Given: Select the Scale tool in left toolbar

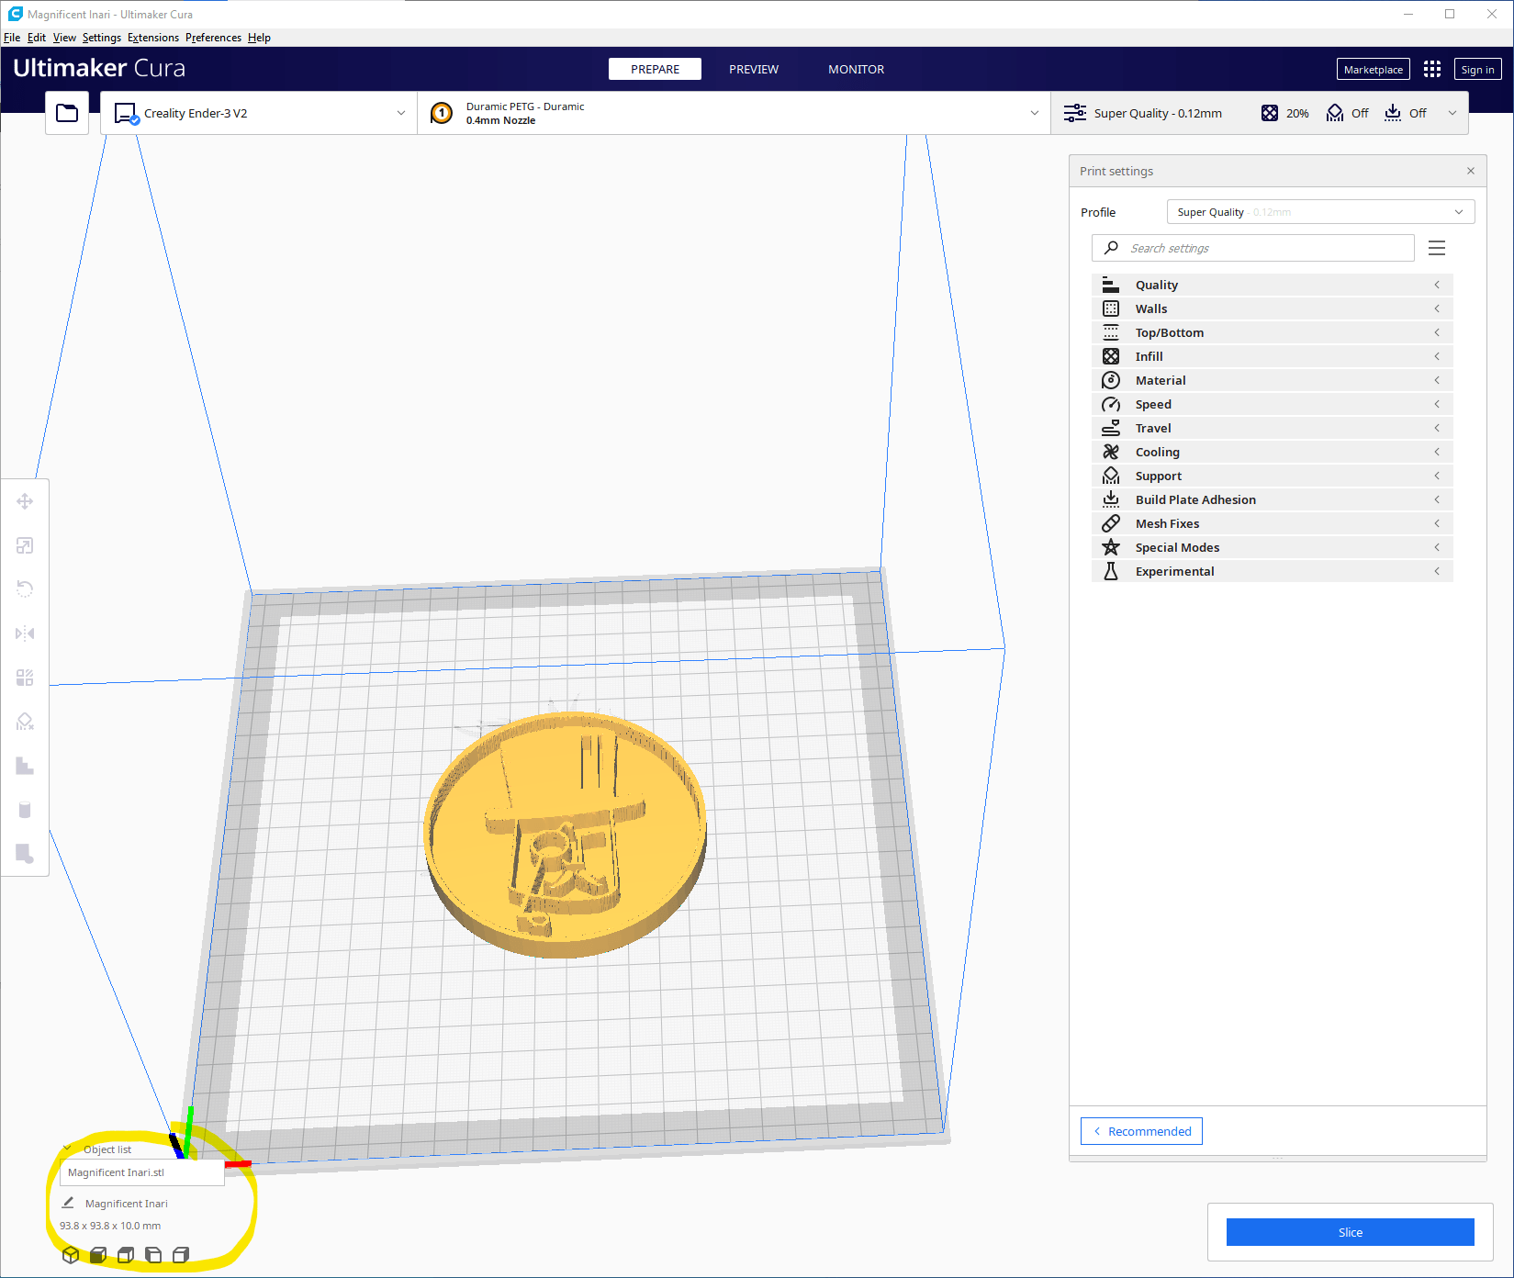Looking at the screenshot, I should click(25, 545).
